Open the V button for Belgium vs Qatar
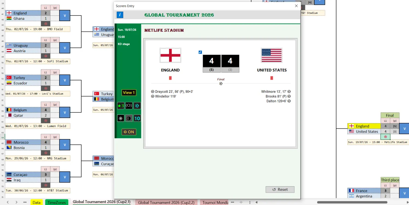409x205 pixels. click(65, 112)
